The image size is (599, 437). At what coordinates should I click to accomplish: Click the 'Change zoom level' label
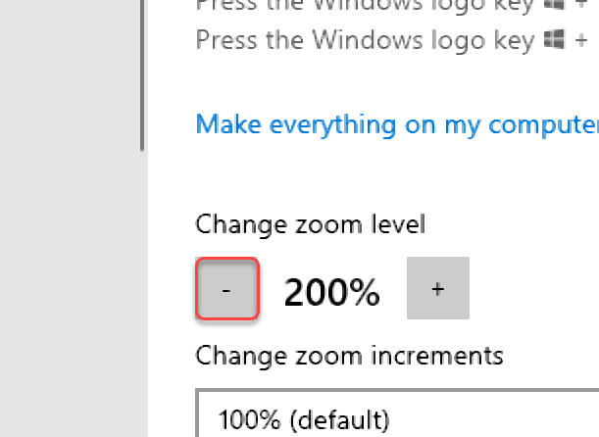(x=310, y=224)
